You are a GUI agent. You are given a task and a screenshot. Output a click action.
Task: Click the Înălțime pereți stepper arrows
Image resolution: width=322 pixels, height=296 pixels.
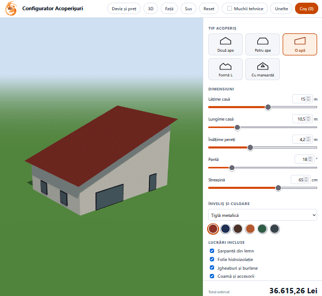click(x=308, y=139)
